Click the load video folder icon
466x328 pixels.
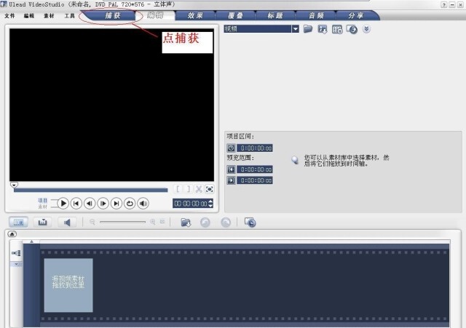click(x=308, y=29)
